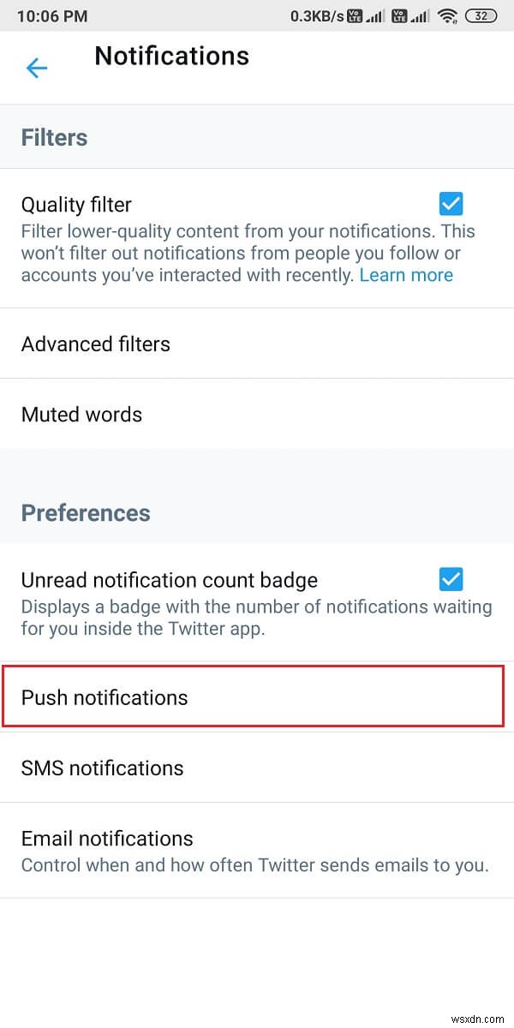The height and width of the screenshot is (1028, 514).
Task: Uncheck Unread notification count badge
Action: pos(450,579)
